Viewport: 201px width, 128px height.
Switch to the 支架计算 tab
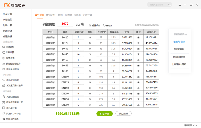[87, 15]
